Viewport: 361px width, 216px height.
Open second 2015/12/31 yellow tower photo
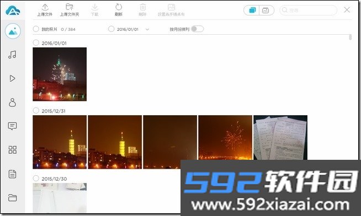(115, 142)
